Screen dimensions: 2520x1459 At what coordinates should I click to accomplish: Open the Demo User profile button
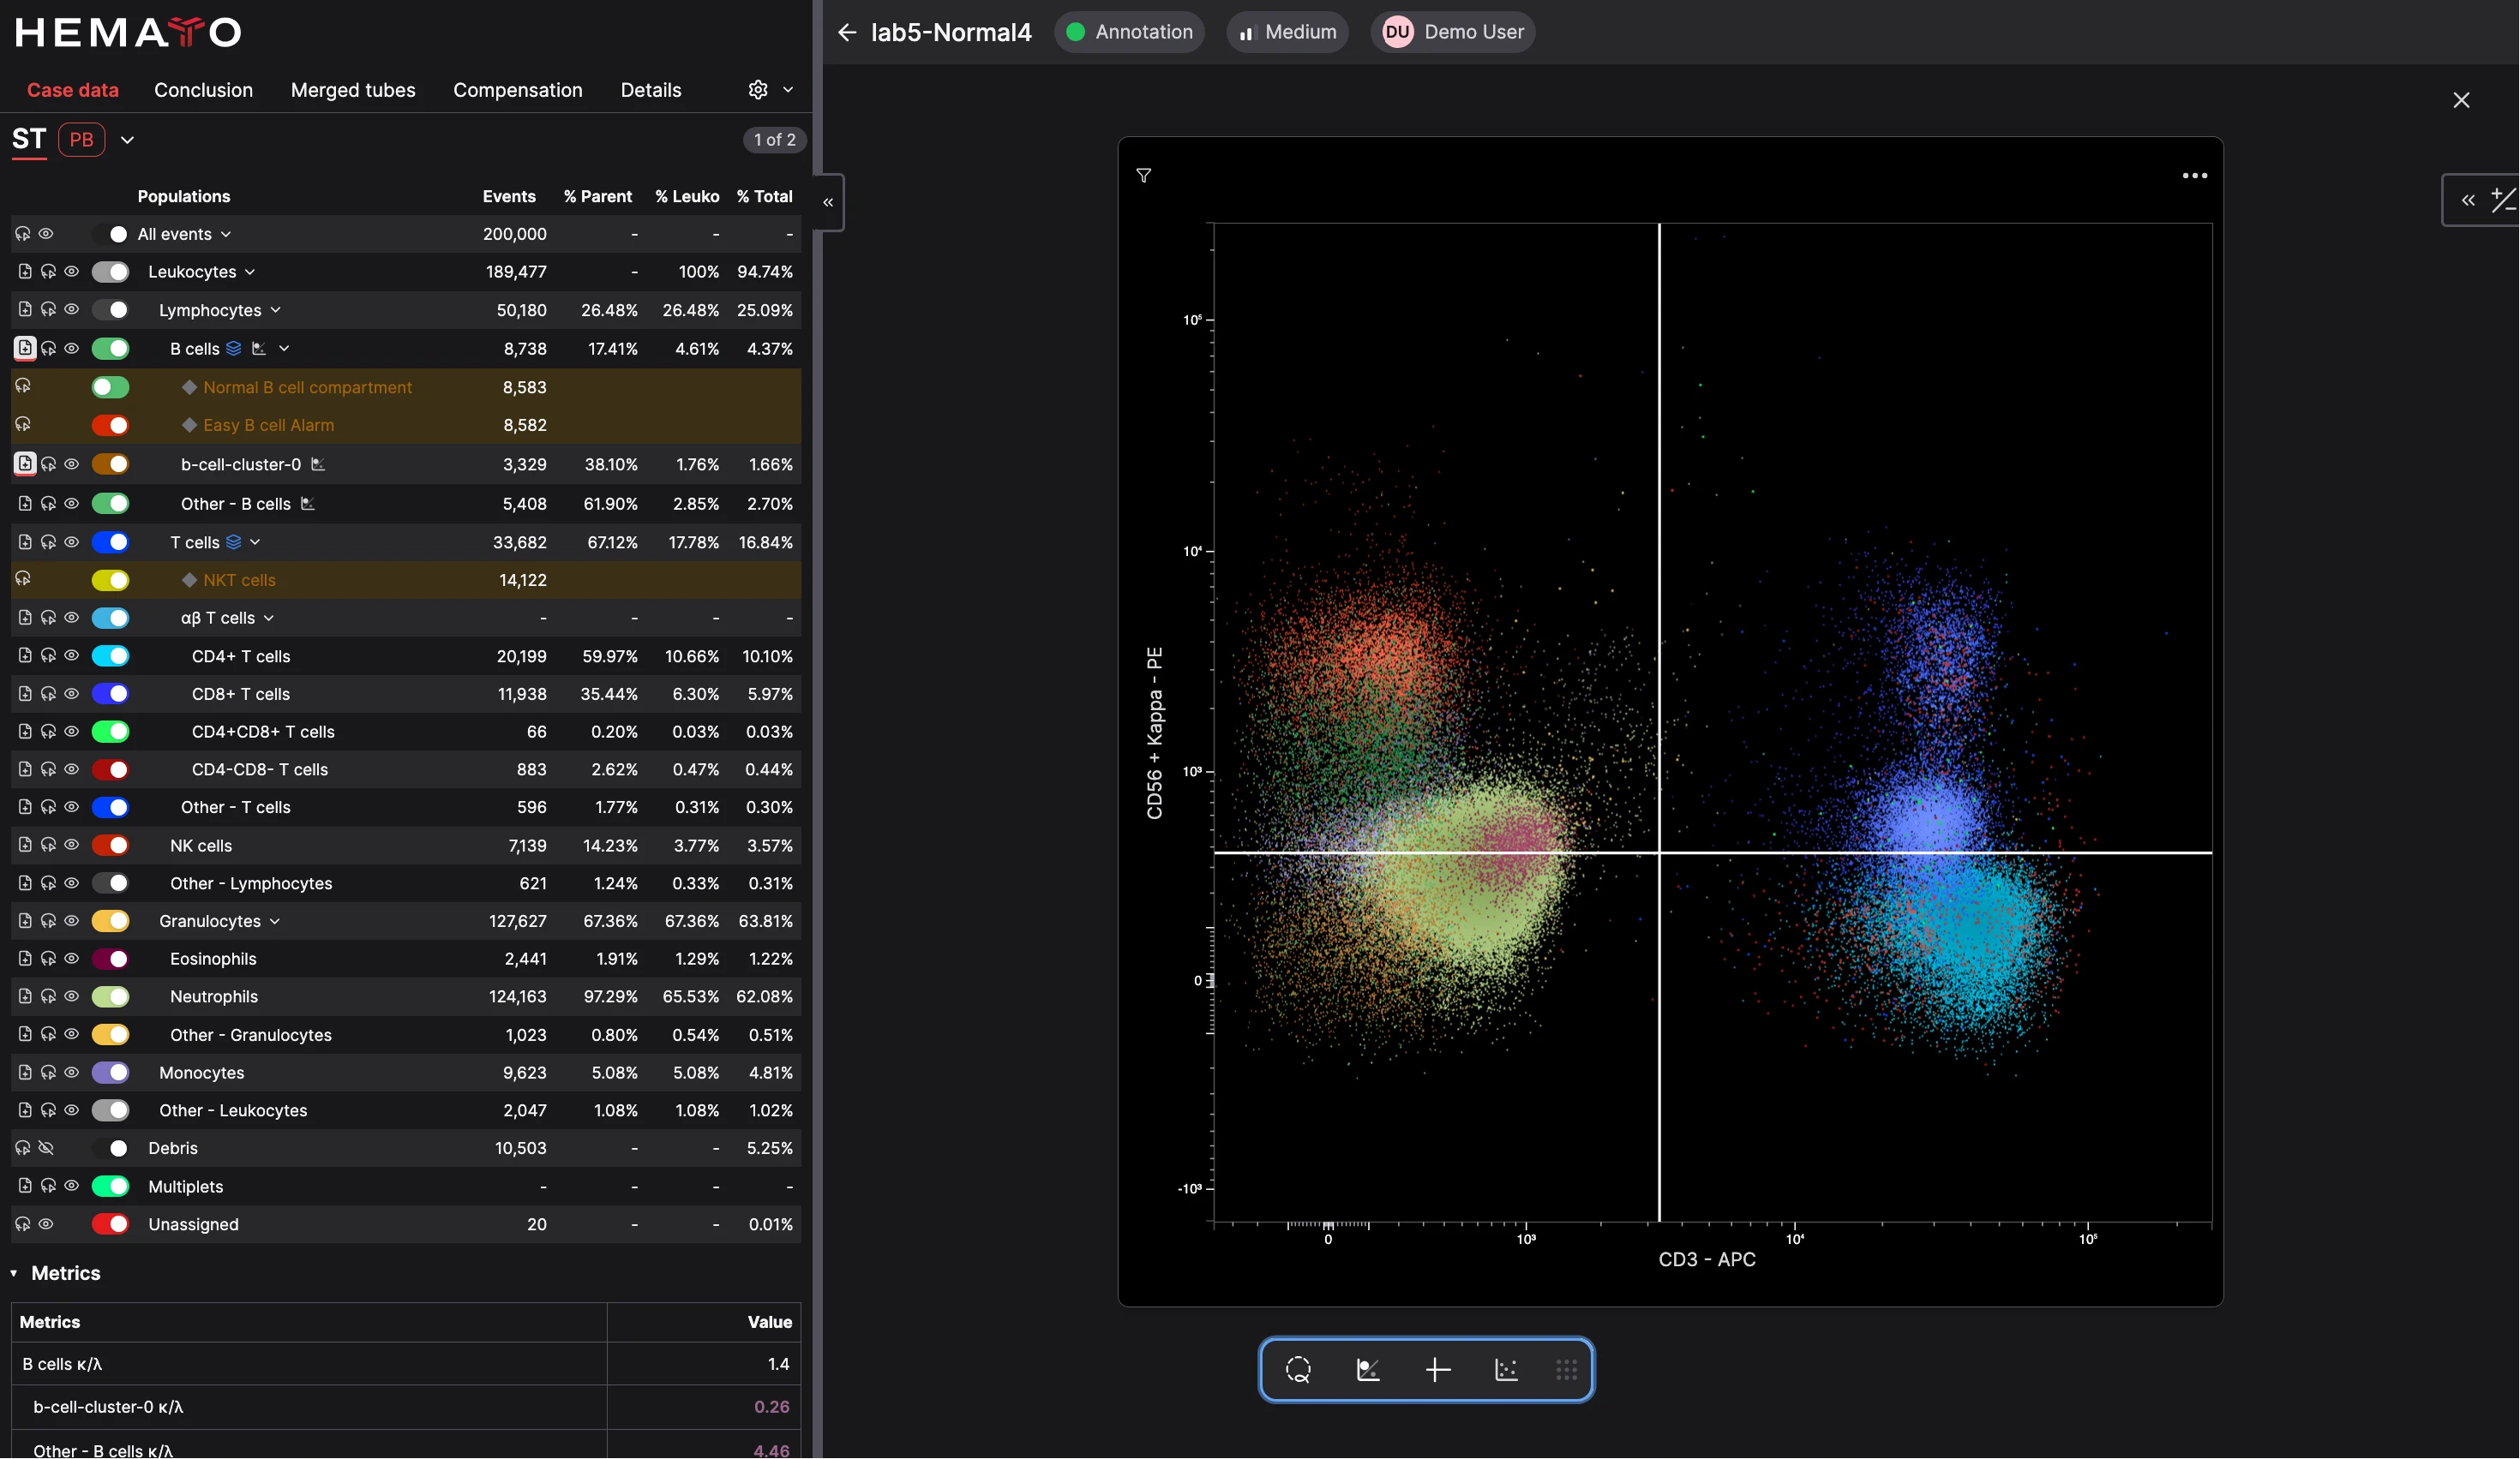tap(1453, 32)
